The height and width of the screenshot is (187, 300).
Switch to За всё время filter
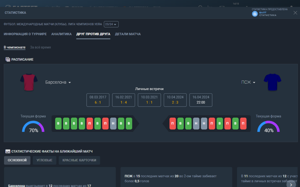(40, 47)
